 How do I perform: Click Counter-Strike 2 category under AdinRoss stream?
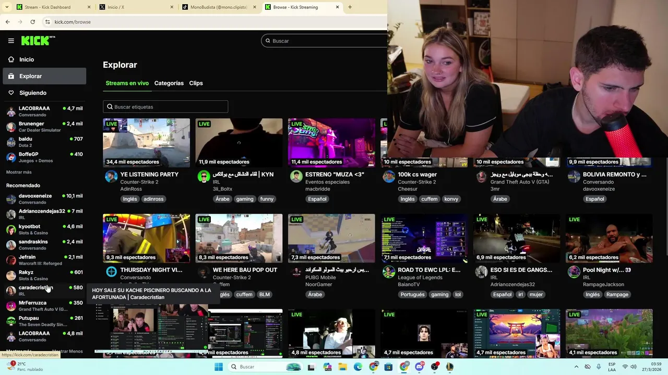point(139,182)
